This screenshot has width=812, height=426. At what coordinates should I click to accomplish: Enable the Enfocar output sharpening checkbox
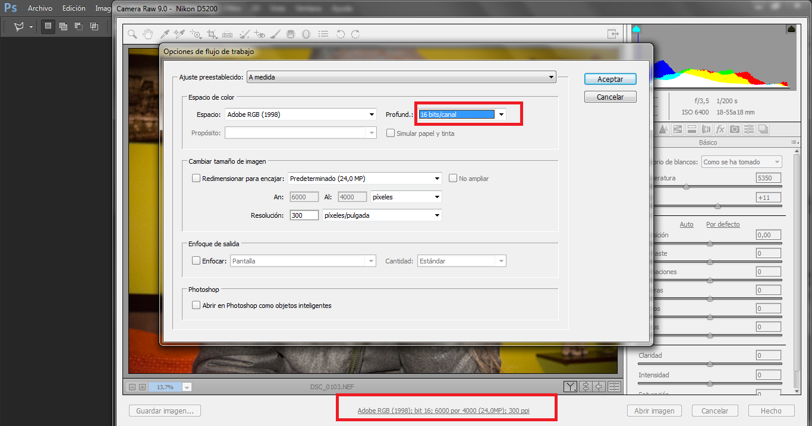[x=196, y=260]
